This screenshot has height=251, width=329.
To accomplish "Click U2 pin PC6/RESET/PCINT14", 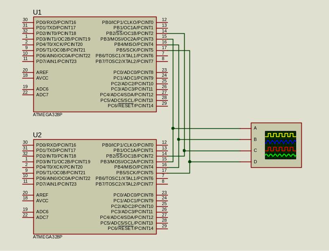I will [131, 228].
